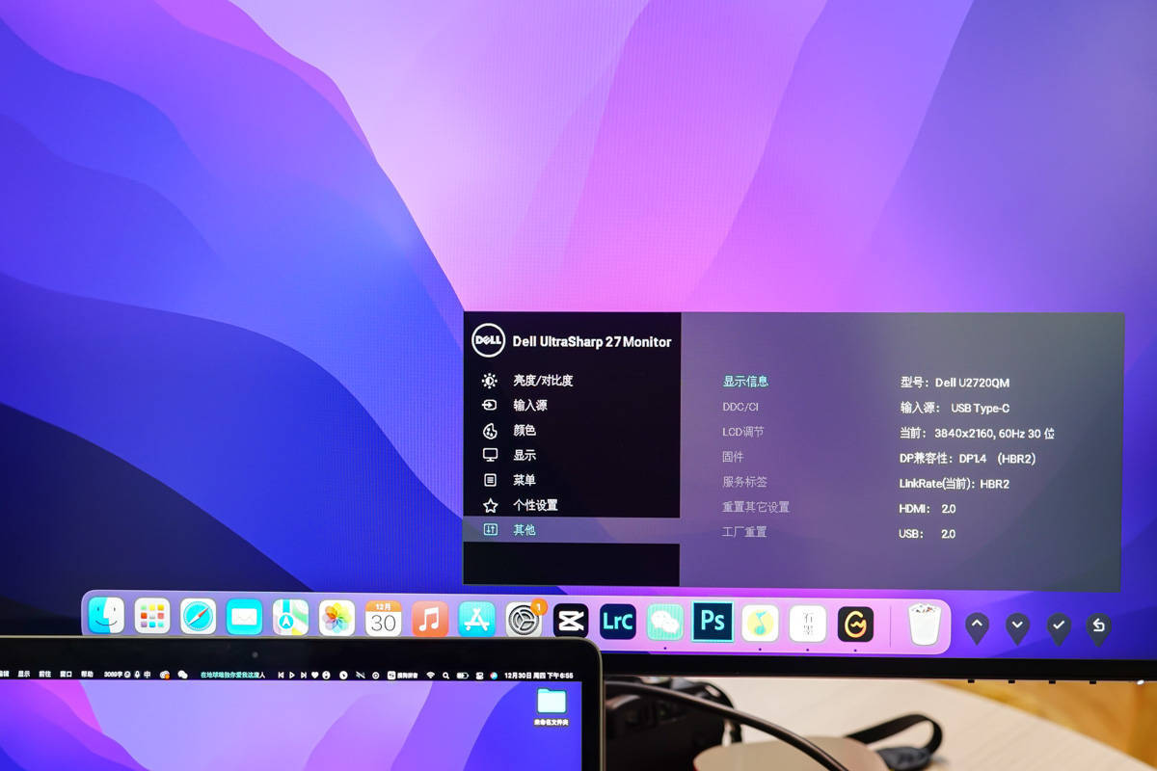Select 工厂重置 option in submenu
This screenshot has width=1157, height=771.
pyautogui.click(x=744, y=532)
